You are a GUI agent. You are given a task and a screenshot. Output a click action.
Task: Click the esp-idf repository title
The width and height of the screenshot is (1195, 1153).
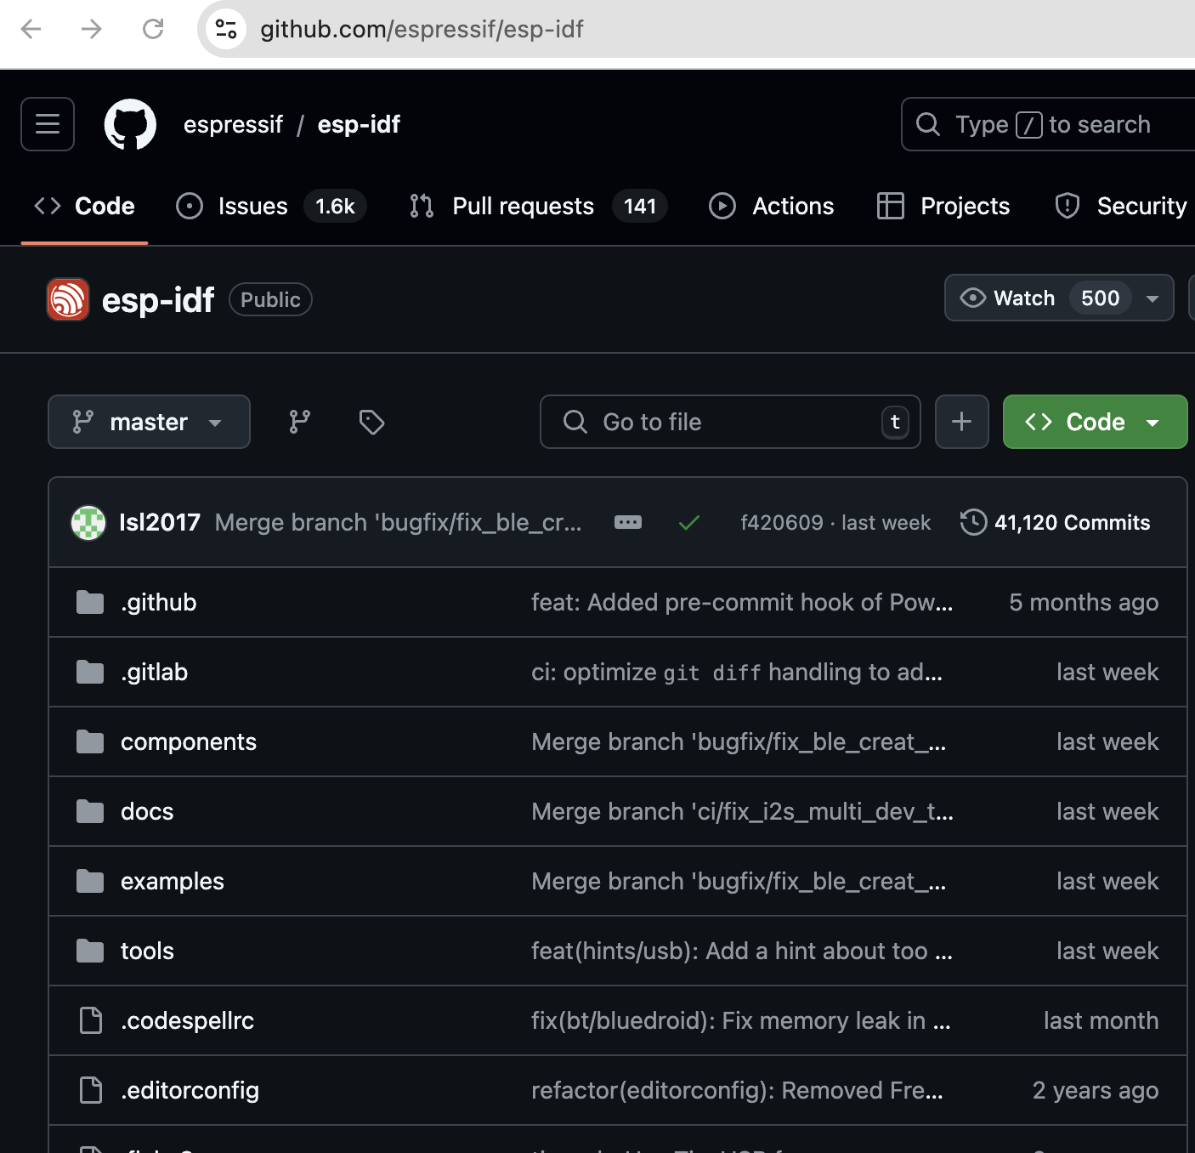[157, 299]
